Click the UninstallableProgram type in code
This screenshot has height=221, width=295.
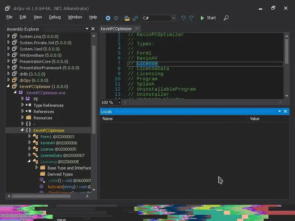click(166, 89)
